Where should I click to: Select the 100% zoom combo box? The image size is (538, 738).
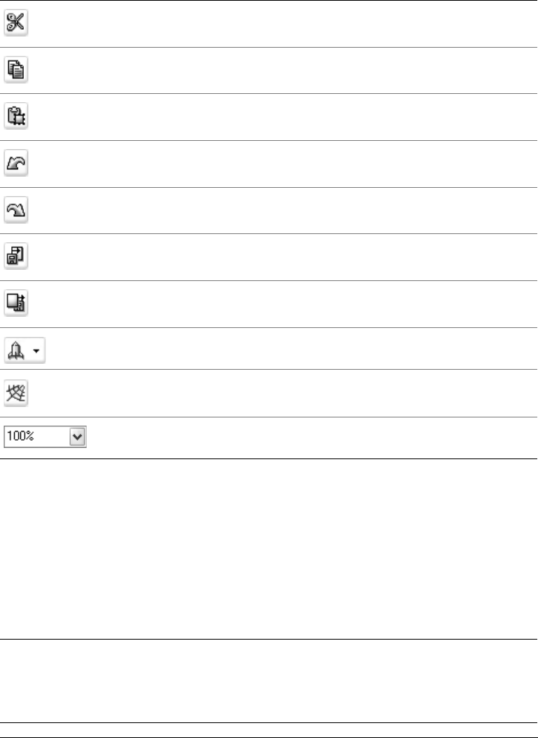point(46,437)
